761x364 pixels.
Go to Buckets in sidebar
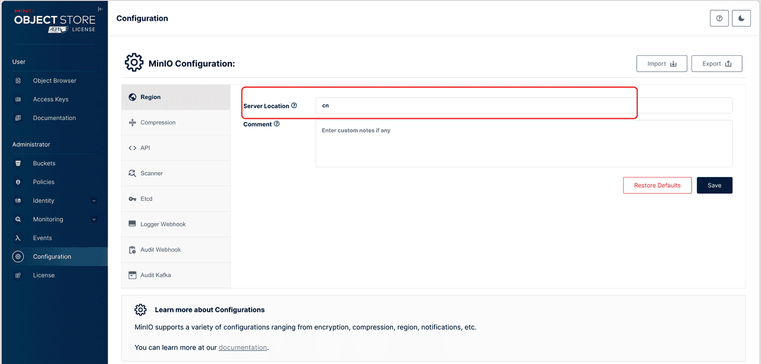(x=44, y=163)
